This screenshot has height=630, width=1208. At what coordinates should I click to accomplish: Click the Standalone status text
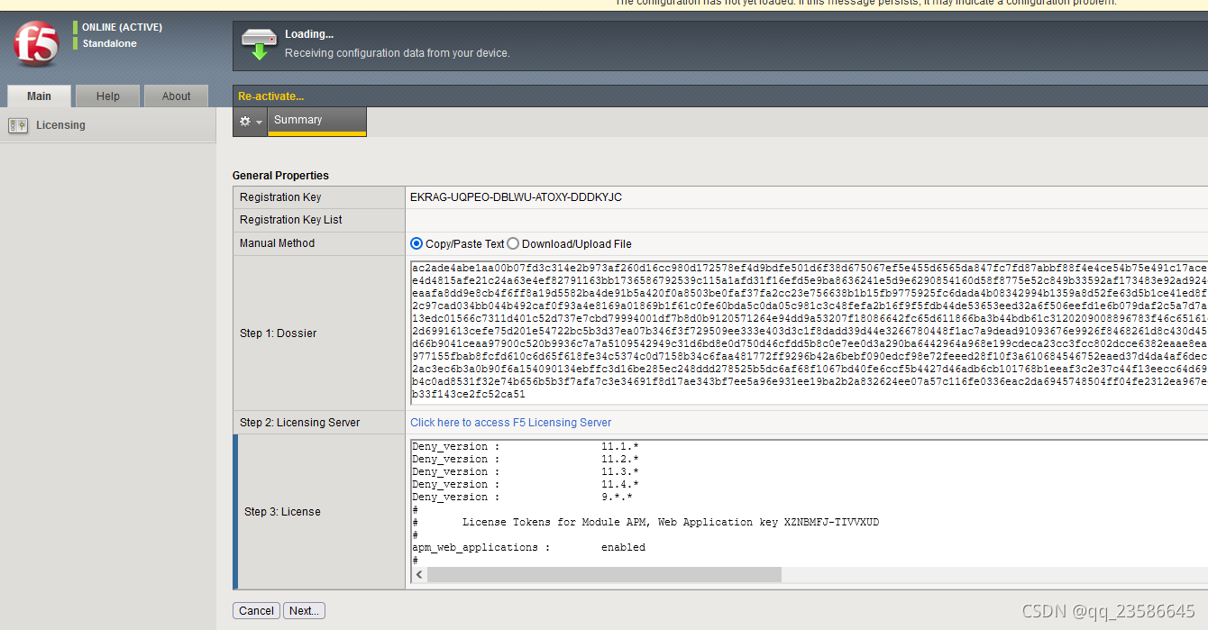(109, 43)
